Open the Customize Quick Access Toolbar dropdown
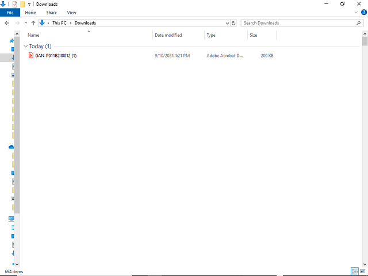368x276 pixels. (29, 4)
